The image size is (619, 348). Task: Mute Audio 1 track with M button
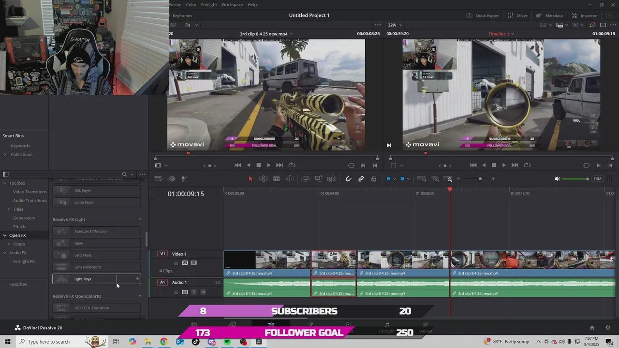point(203,292)
